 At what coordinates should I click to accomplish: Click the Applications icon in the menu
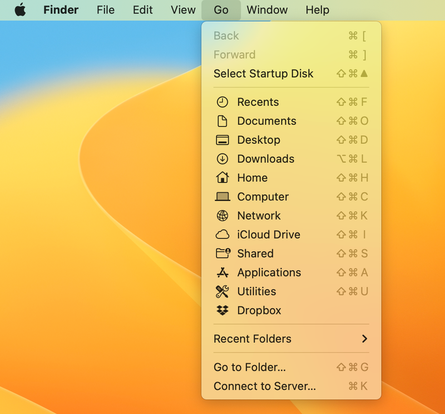pyautogui.click(x=222, y=272)
